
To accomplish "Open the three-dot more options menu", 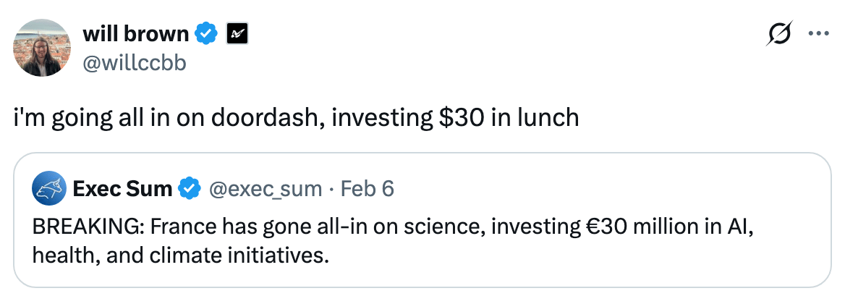I will coord(818,34).
